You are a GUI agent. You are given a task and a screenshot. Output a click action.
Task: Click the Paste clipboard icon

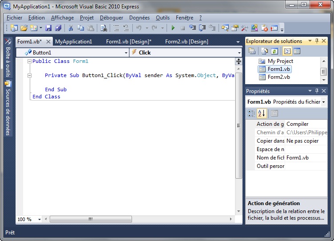(91, 28)
